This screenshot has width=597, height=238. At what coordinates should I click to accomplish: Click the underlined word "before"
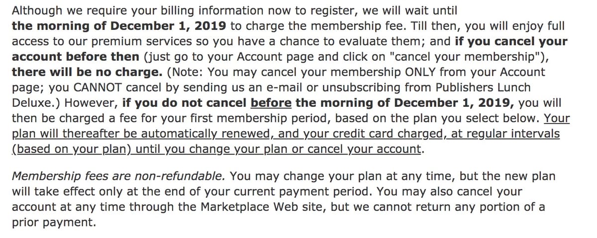[x=271, y=103]
